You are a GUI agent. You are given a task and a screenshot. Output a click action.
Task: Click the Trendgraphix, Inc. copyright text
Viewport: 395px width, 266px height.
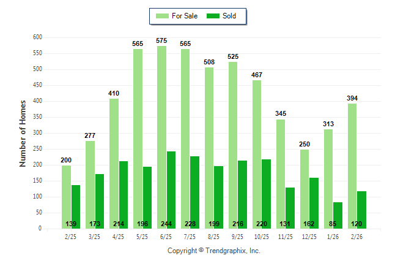pyautogui.click(x=214, y=251)
